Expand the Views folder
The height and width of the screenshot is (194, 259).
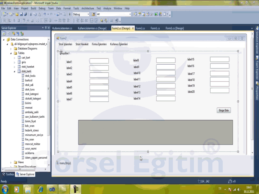pyautogui.click(x=11, y=163)
